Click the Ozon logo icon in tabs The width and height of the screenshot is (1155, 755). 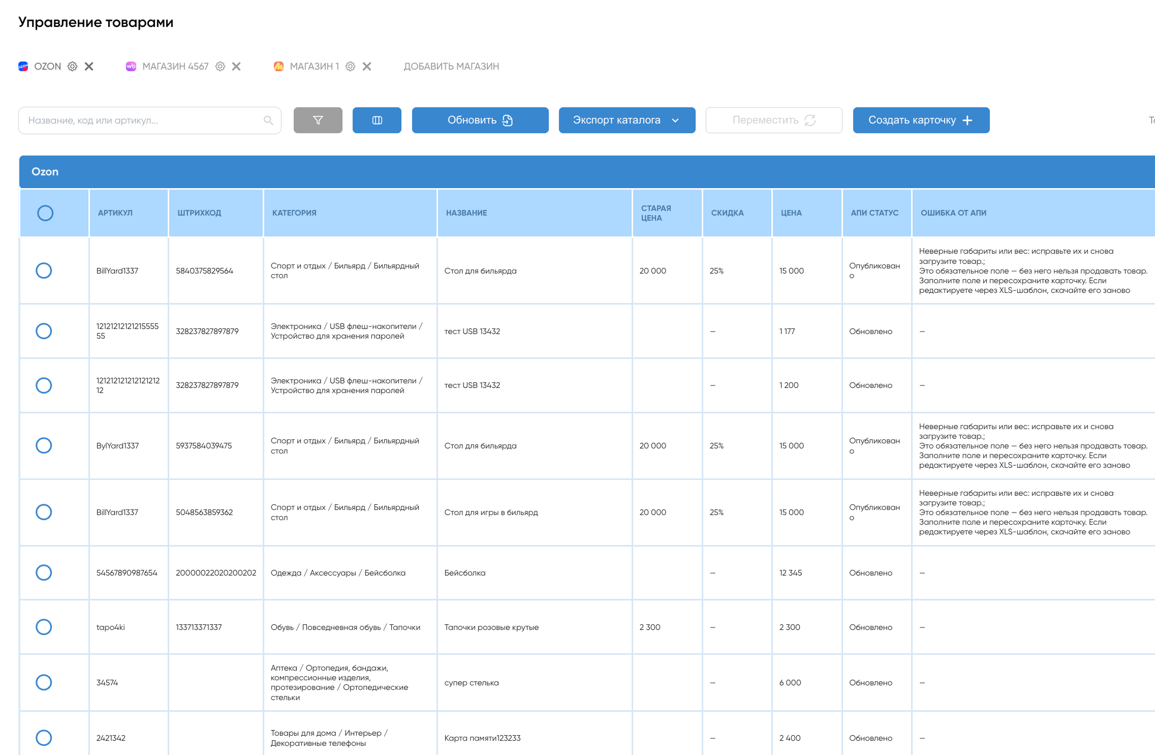(23, 67)
